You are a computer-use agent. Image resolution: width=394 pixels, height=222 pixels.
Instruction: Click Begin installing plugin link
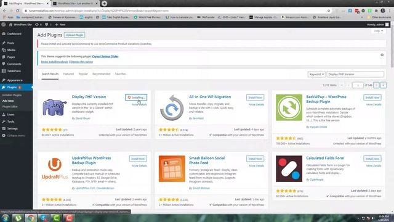[x=55, y=62]
